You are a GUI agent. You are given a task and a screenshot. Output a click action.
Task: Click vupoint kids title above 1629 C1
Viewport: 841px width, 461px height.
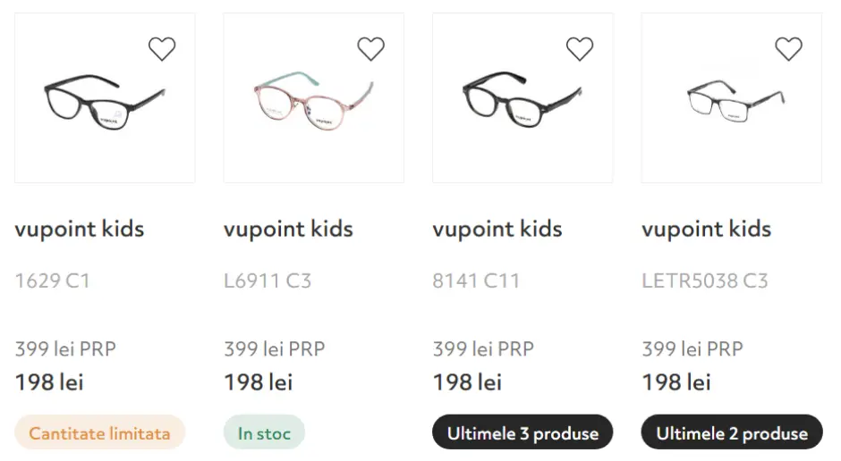(x=80, y=229)
